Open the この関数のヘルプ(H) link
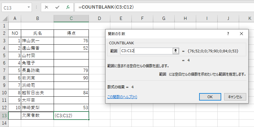 [122, 97]
